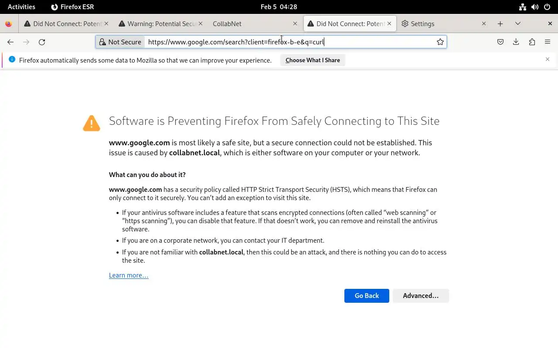Open a new tab with plus button
Viewport: 558px width, 348px height.
pyautogui.click(x=500, y=24)
